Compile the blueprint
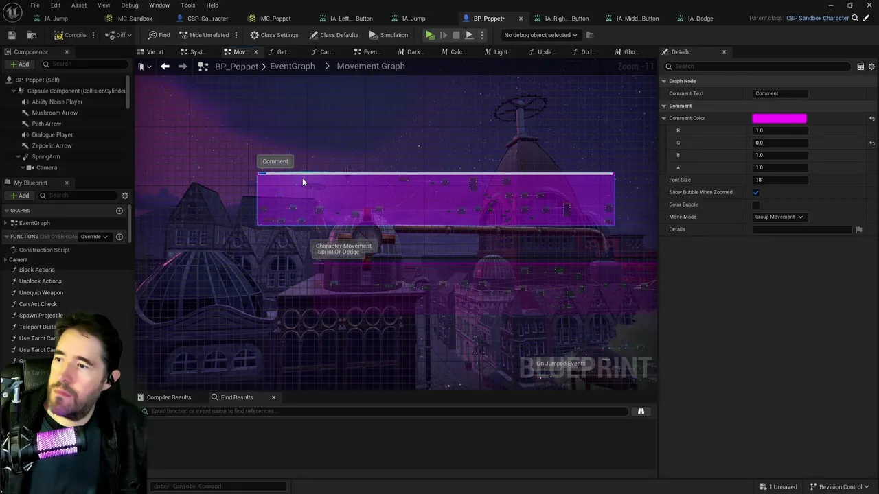The width and height of the screenshot is (879, 494). 70,35
